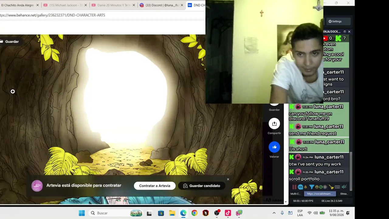Click the green Kick viewer count icon
Viewport: 389px width, 219px height.
point(338,38)
